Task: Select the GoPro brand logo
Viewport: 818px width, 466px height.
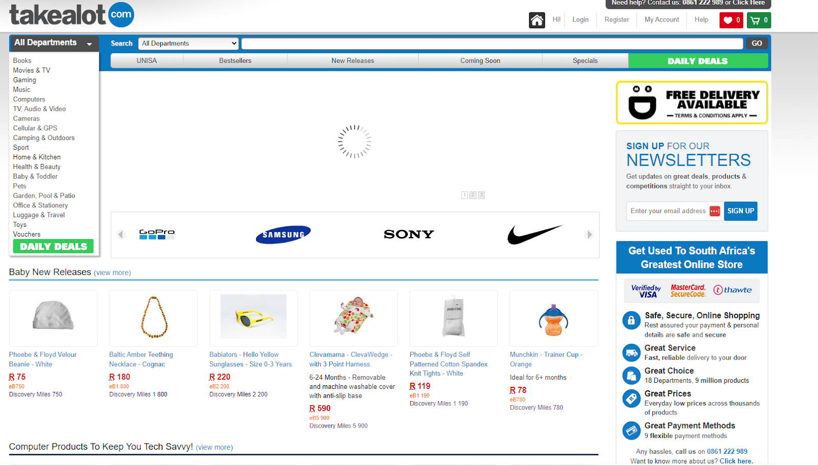Action: pos(157,235)
